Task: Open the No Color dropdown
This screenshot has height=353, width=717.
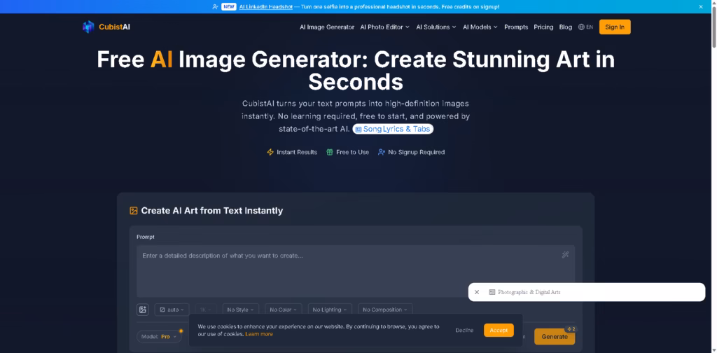Action: 284,310
